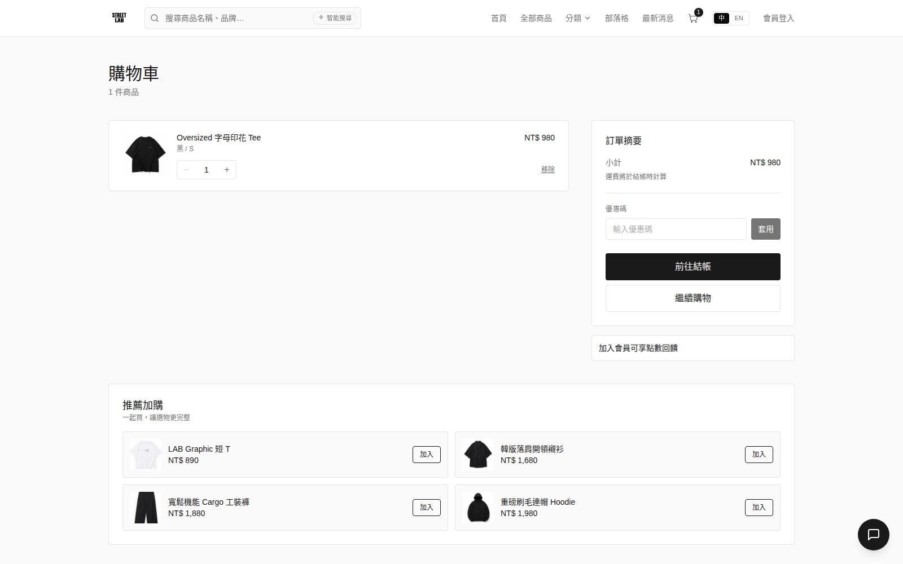
Task: Switch language to EN
Action: 739,18
